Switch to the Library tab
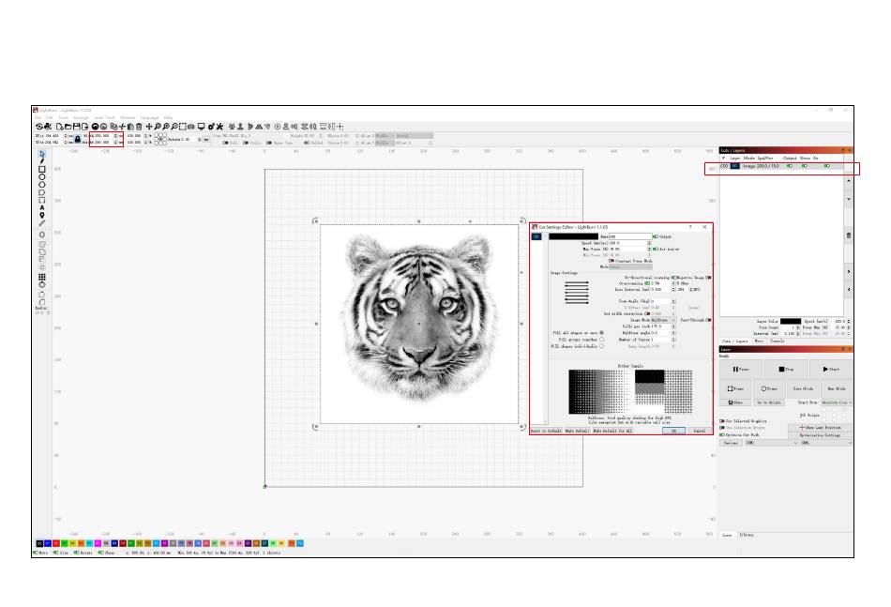Viewport: 891px width, 607px height. click(747, 535)
